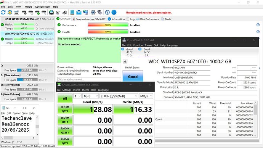Screen dimensions: 263x148
Task: Click the Notepad horizontal scrollbar
Action: [18, 138]
